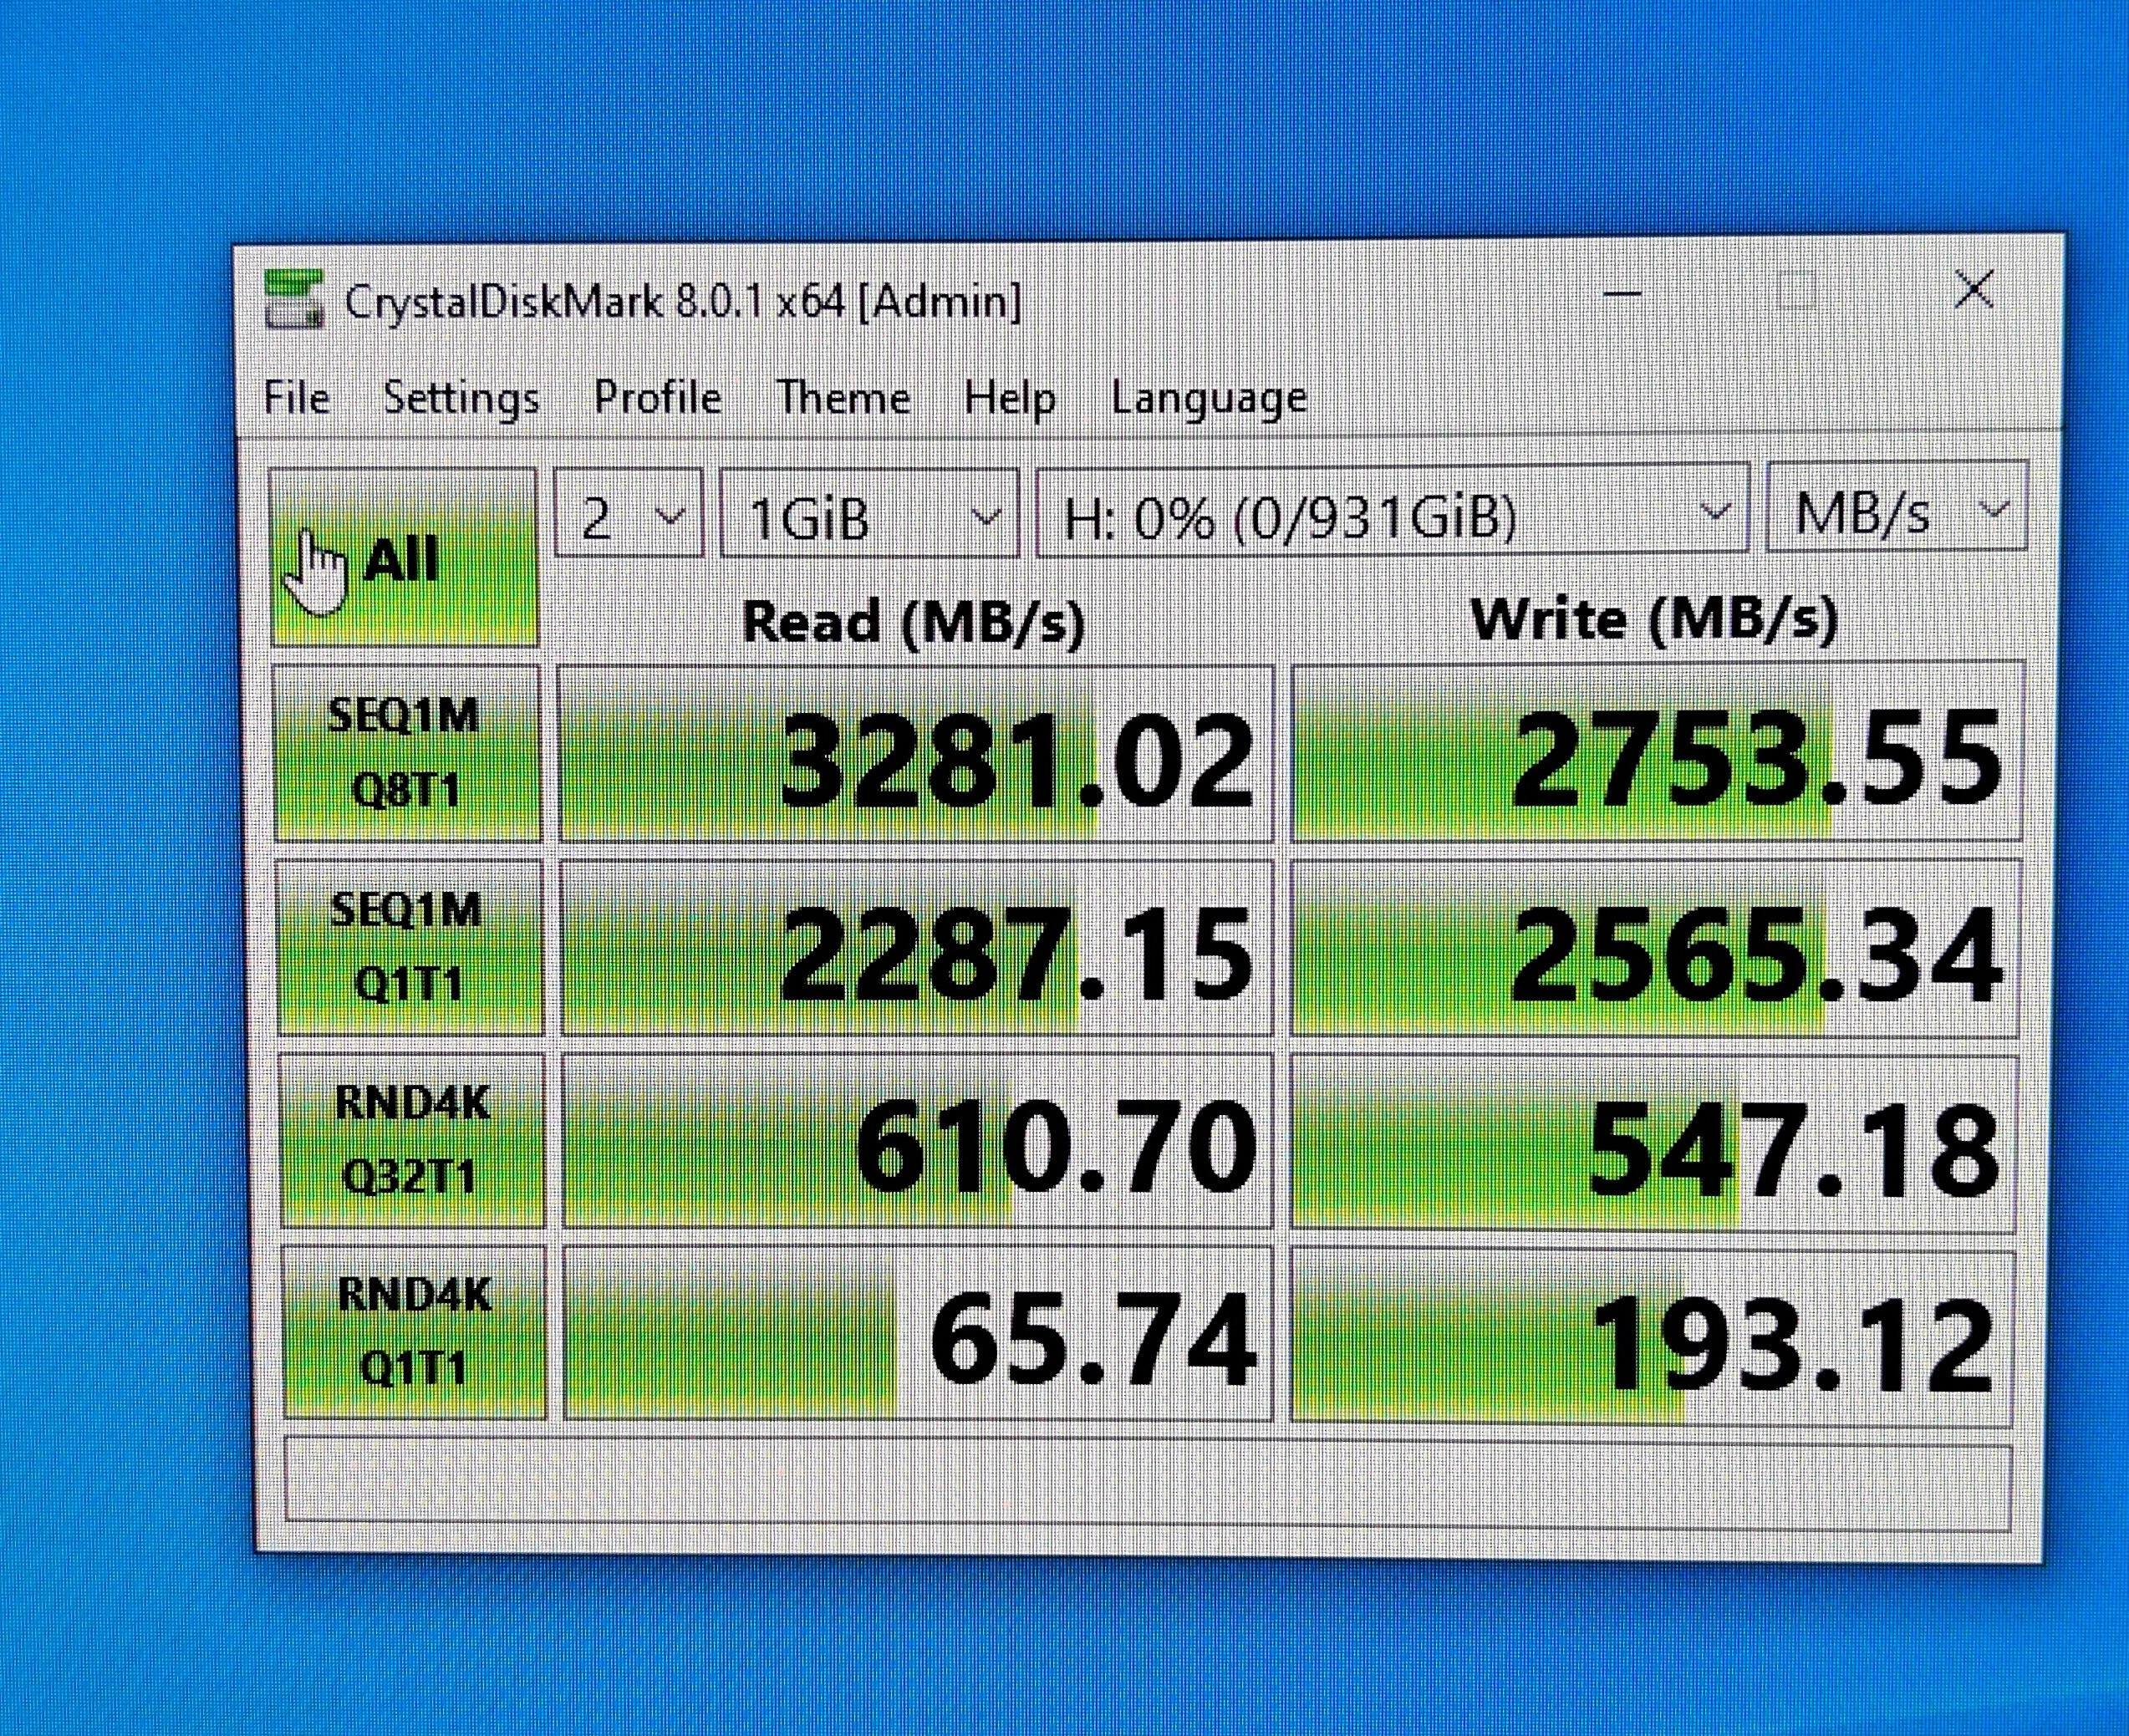Open the Settings menu
Viewport: 2129px width, 1736px height.
click(461, 398)
